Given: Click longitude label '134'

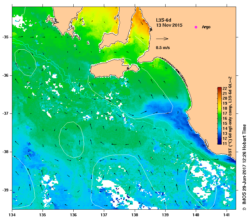Looking at the screenshot, I should 12,215.
